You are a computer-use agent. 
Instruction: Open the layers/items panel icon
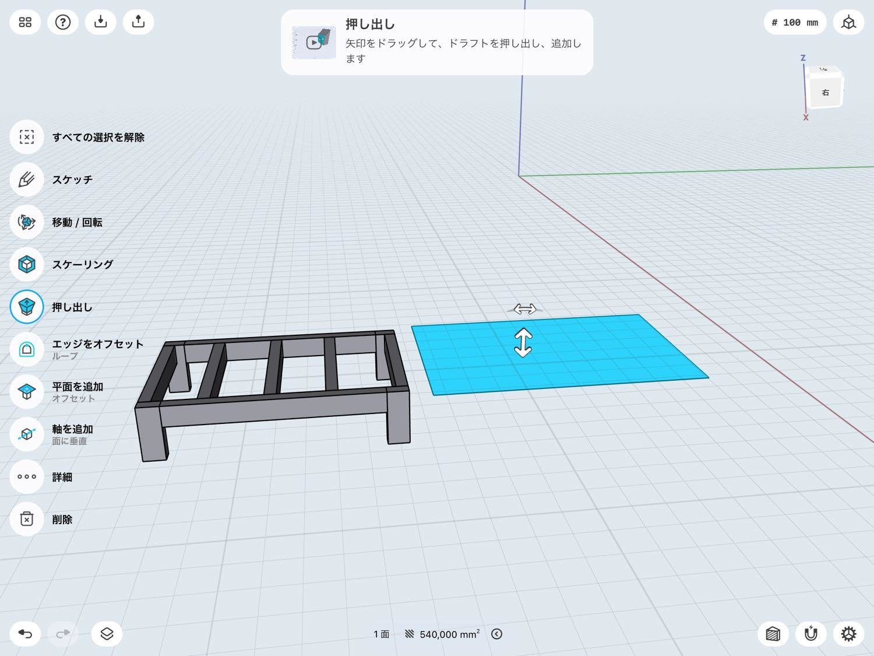[x=107, y=634]
